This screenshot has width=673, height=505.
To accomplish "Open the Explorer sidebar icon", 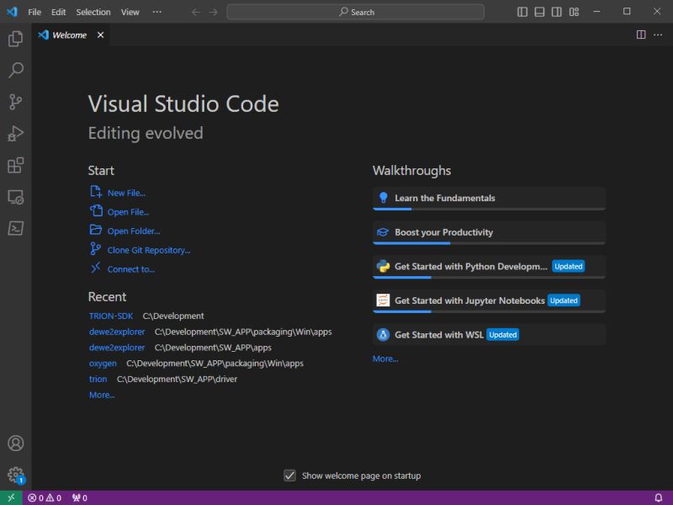I will [x=15, y=39].
